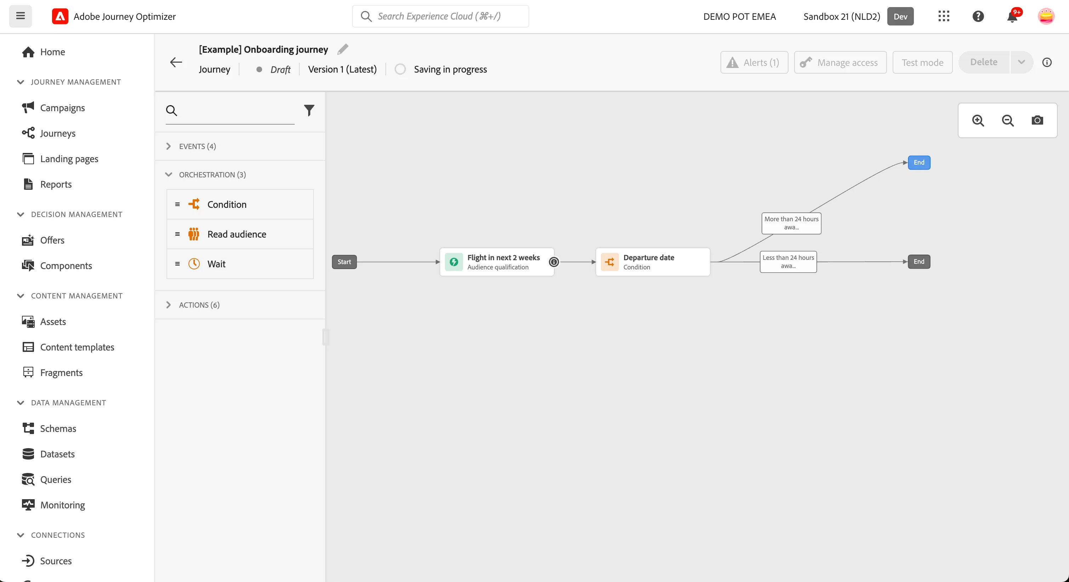This screenshot has width=1069, height=582.
Task: Click the Start node on canvas
Action: click(344, 262)
